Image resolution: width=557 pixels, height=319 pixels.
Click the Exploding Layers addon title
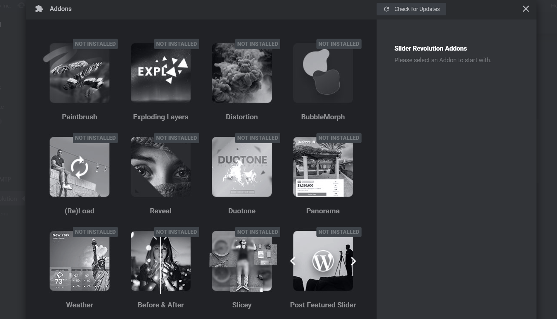[161, 117]
